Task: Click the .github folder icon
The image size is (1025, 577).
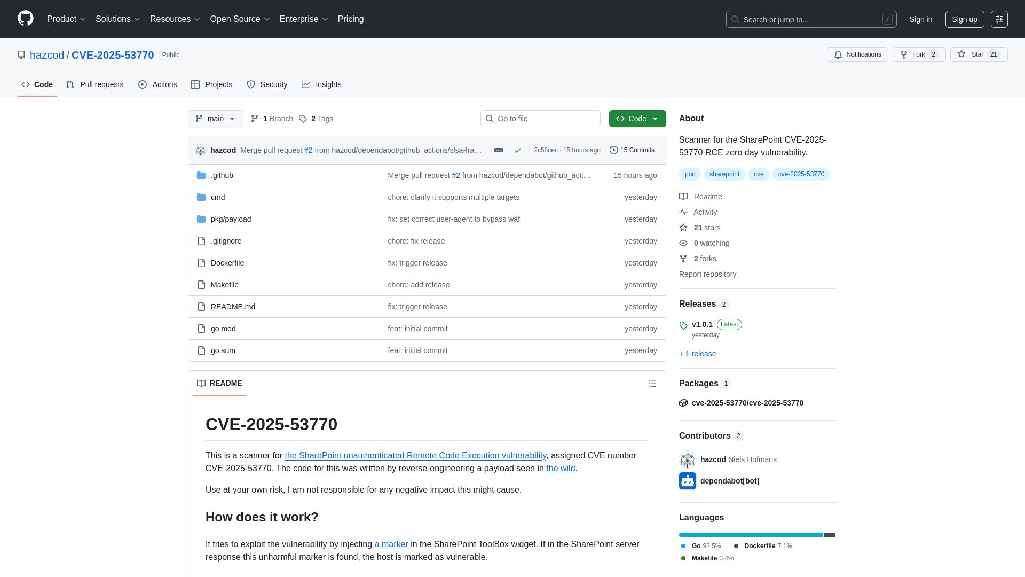Action: (201, 175)
